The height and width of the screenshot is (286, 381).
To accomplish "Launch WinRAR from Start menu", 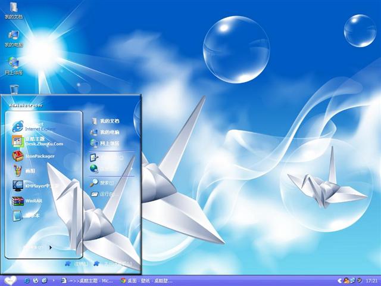I will pos(27,201).
